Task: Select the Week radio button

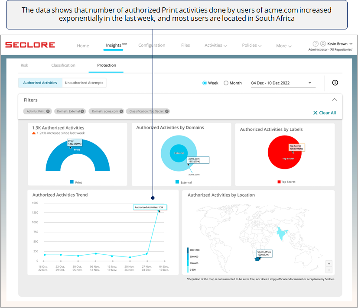Action: 205,83
